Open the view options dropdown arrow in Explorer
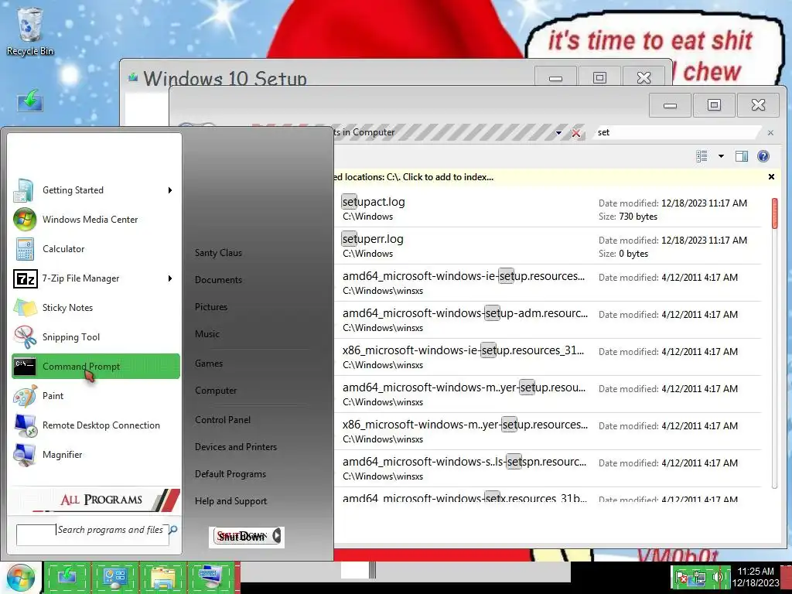Screen dimensions: 792x594 coord(721,156)
